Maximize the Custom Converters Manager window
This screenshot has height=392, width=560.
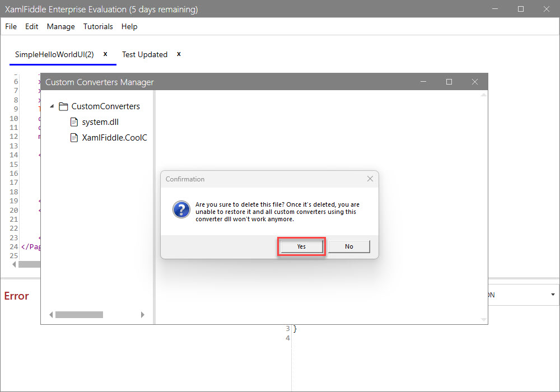(449, 82)
